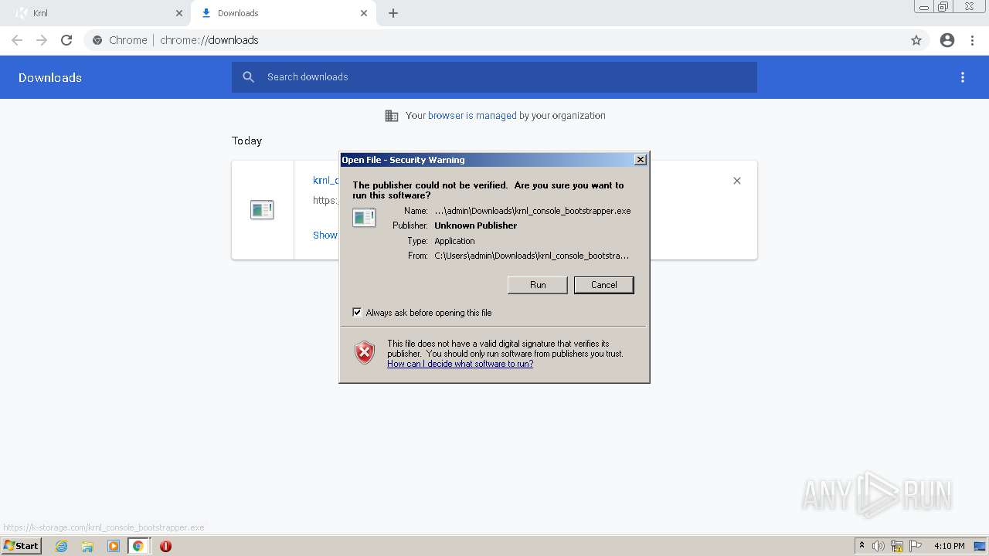Select the Downloads browser tab

[284, 13]
